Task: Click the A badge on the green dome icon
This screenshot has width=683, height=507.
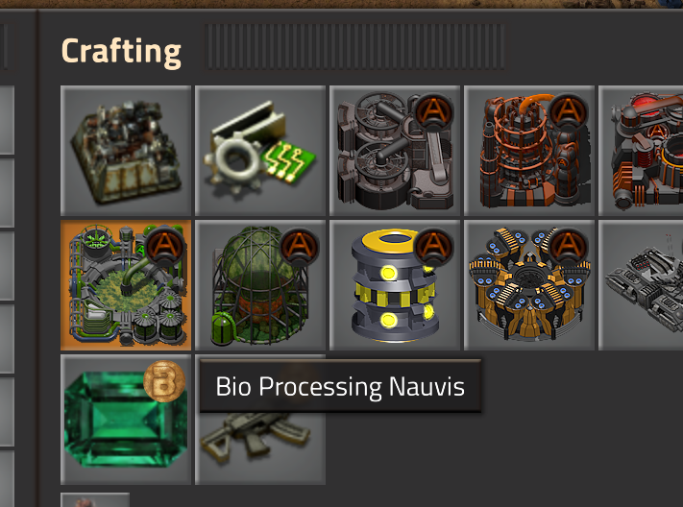Action: coord(299,247)
